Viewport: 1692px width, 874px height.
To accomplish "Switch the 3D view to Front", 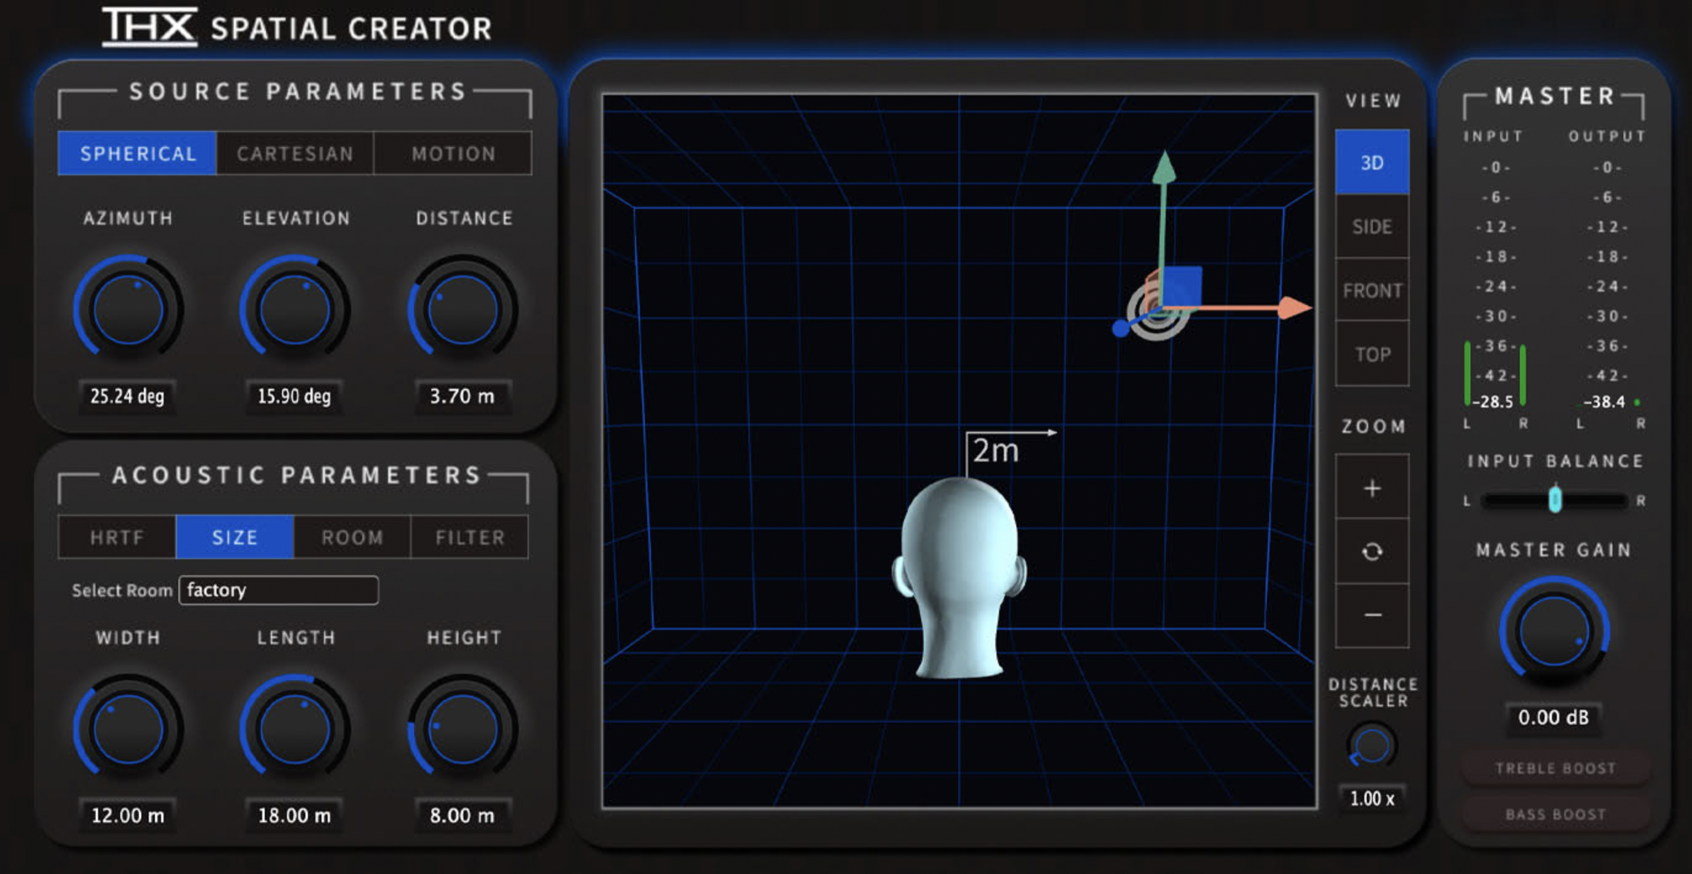I will click(1372, 290).
